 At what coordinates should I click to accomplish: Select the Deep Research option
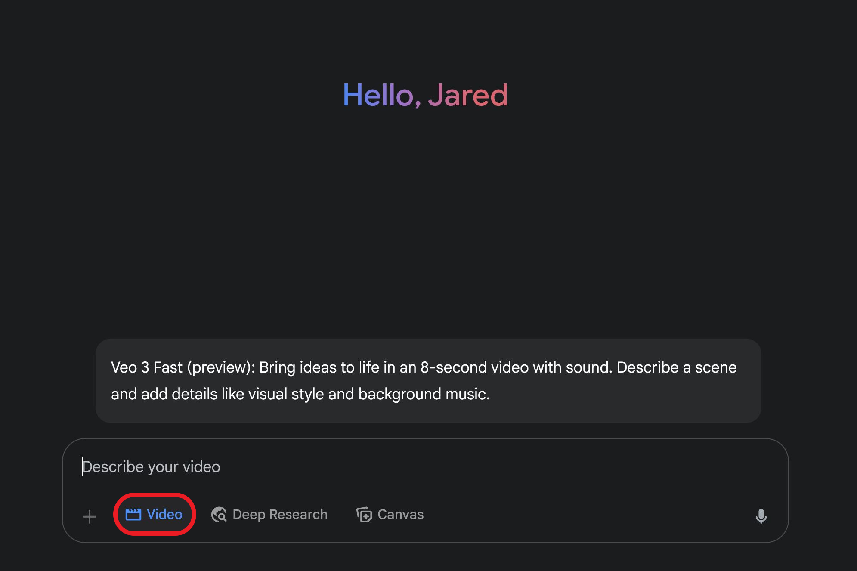(270, 514)
